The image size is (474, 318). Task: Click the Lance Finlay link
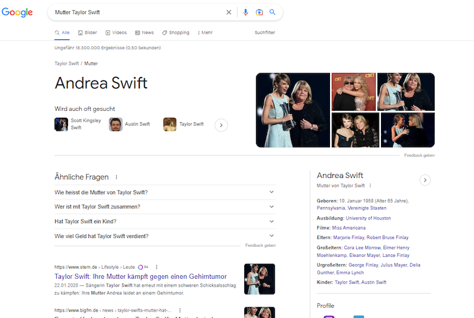coord(396,255)
